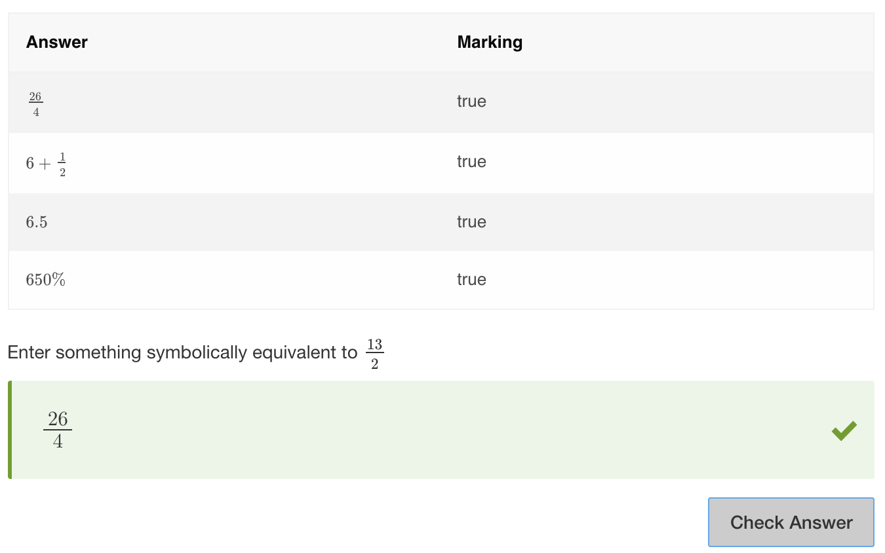
Task: Click the denominator 4 in the answer box
Action: tap(58, 442)
